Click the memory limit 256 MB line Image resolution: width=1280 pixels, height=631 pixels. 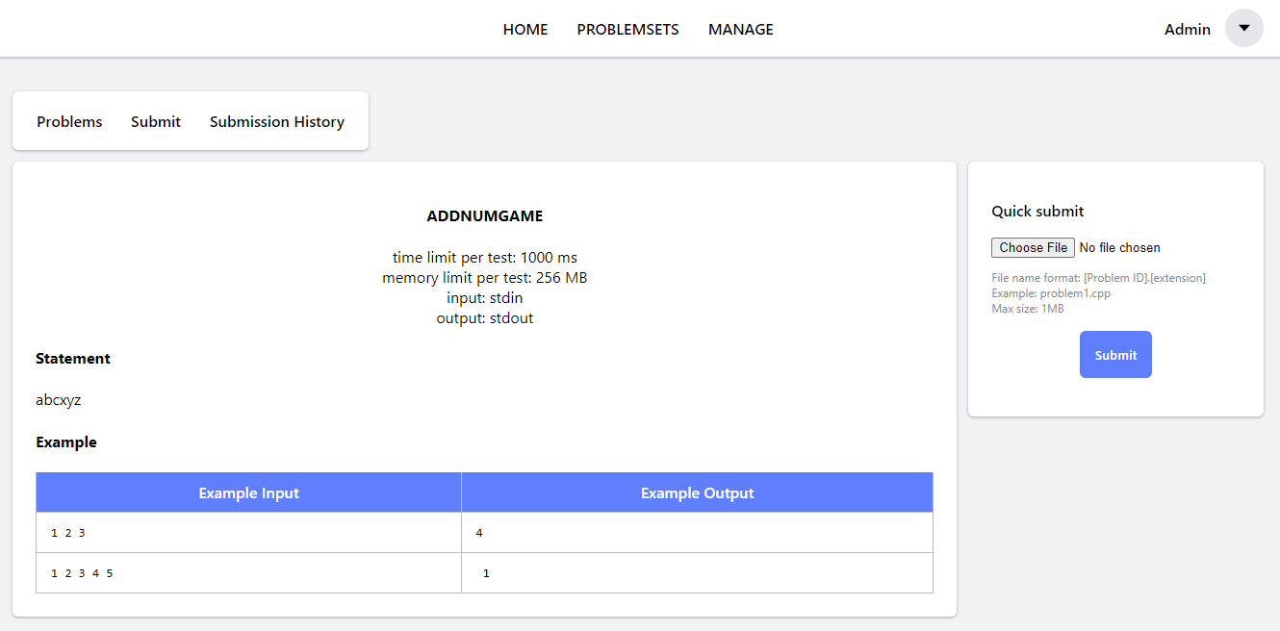(485, 278)
